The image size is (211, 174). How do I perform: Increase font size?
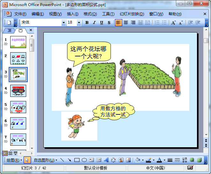point(173,23)
